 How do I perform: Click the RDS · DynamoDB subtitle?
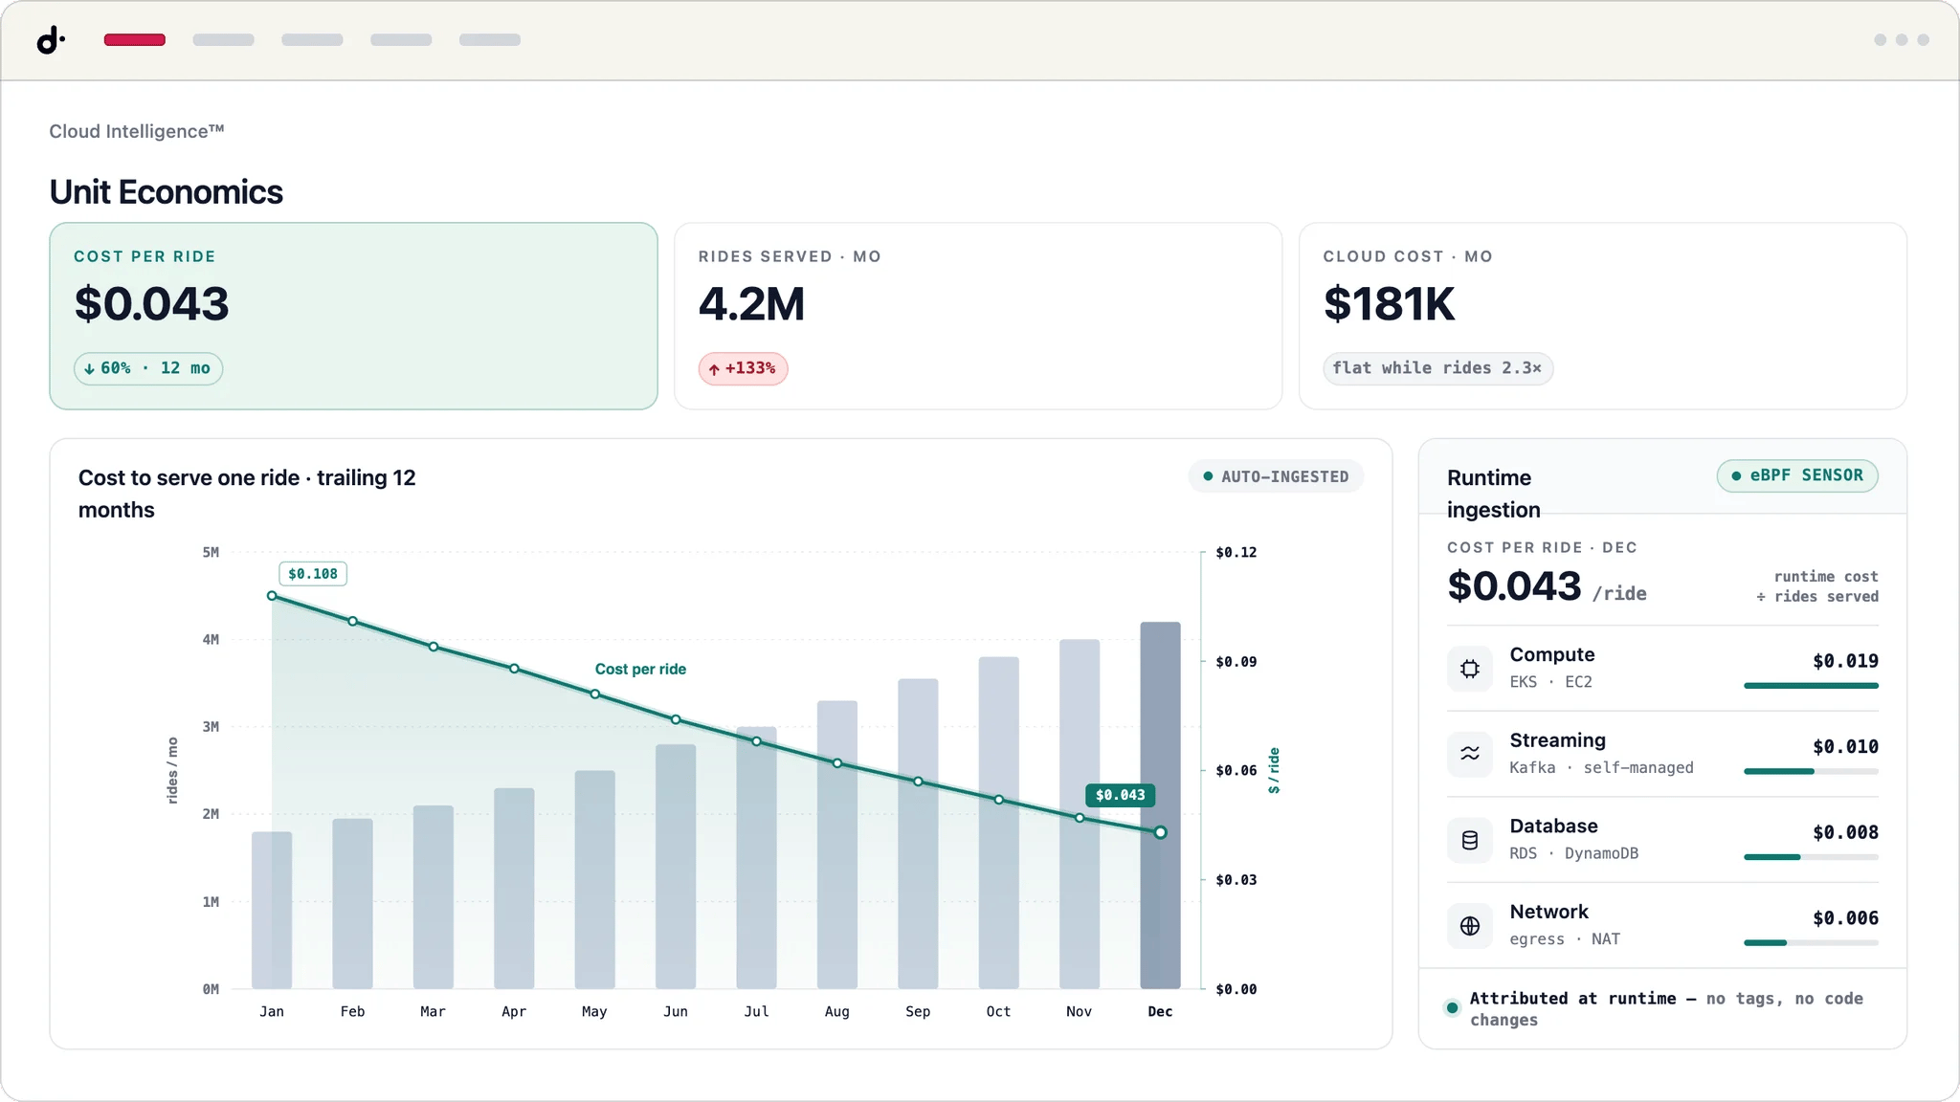tap(1573, 853)
